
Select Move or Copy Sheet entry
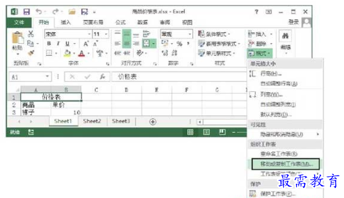point(286,164)
